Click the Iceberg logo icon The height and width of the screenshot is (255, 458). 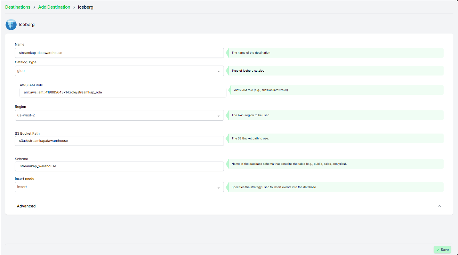[11, 25]
